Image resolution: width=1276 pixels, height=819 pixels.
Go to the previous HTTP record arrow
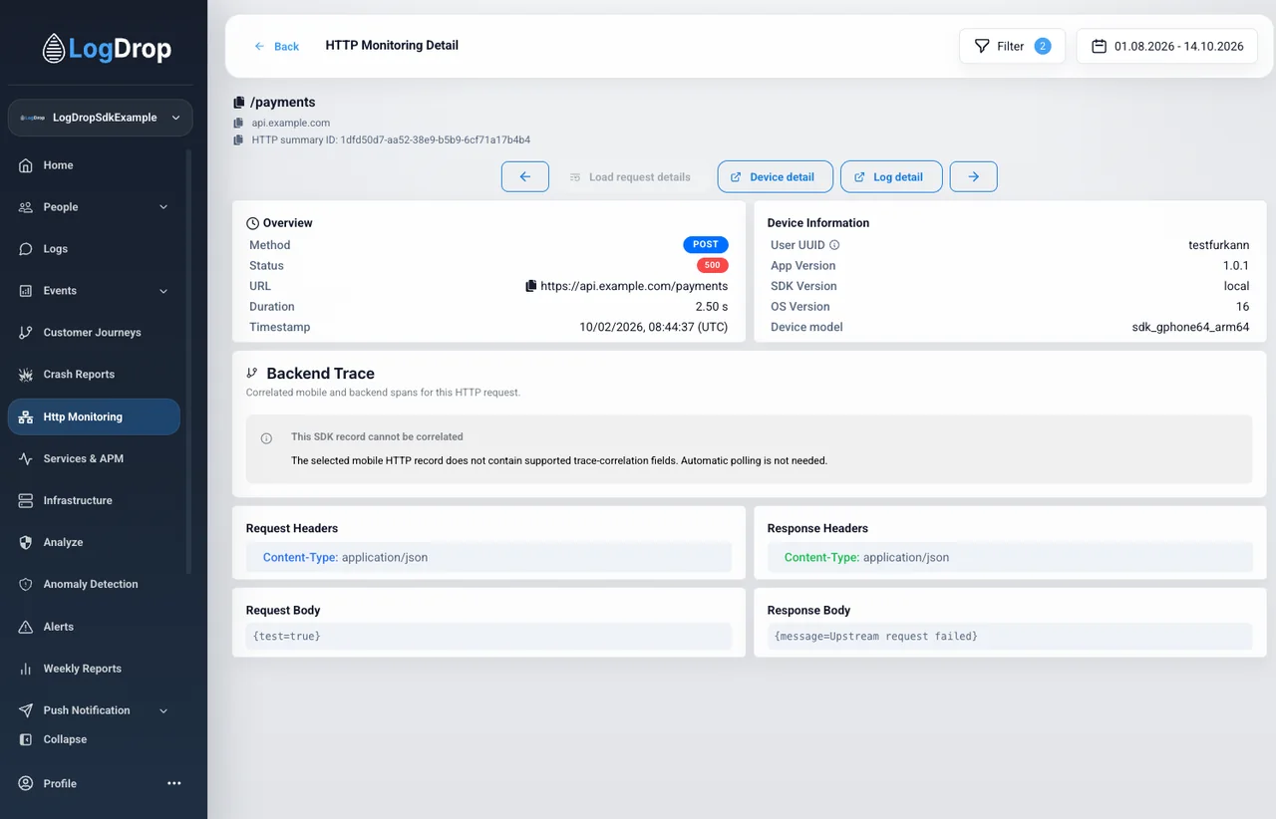point(525,176)
